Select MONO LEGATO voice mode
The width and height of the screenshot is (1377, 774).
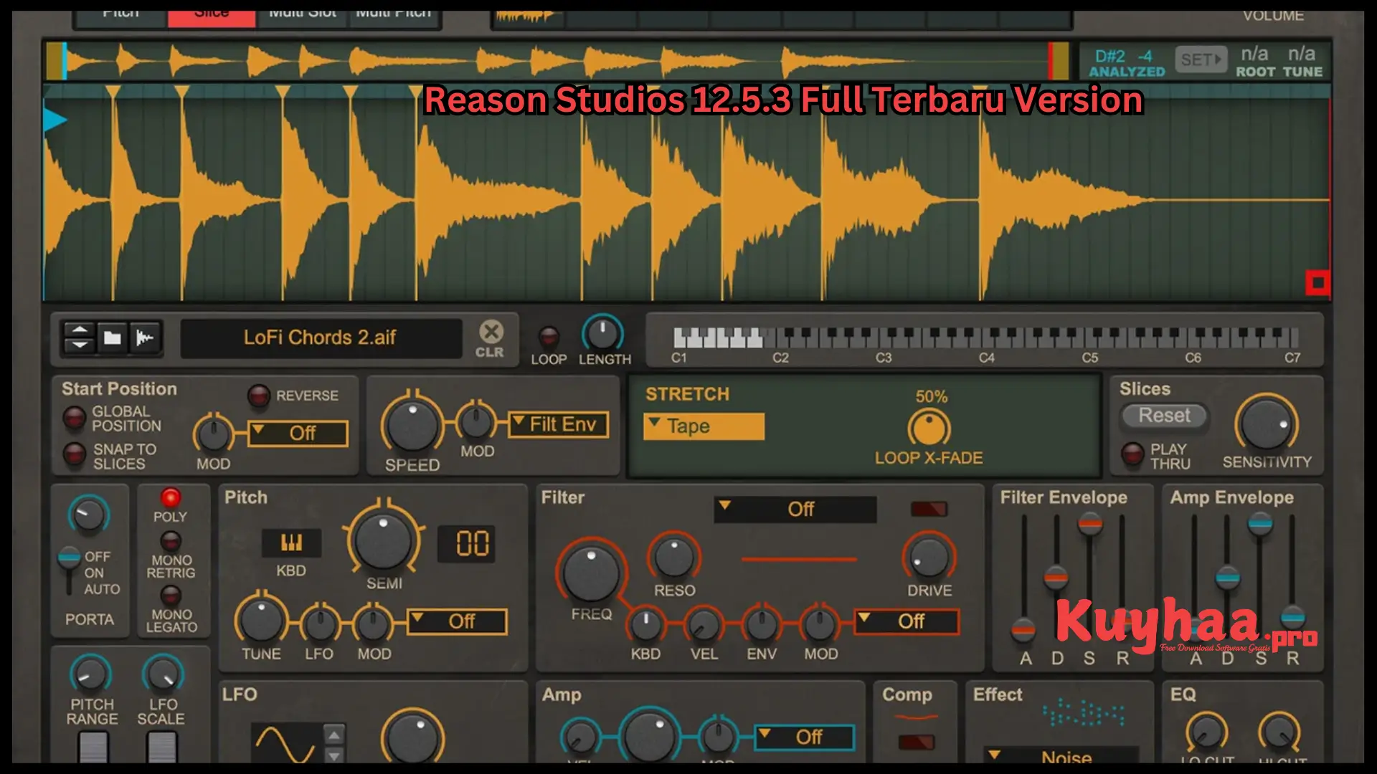(171, 596)
